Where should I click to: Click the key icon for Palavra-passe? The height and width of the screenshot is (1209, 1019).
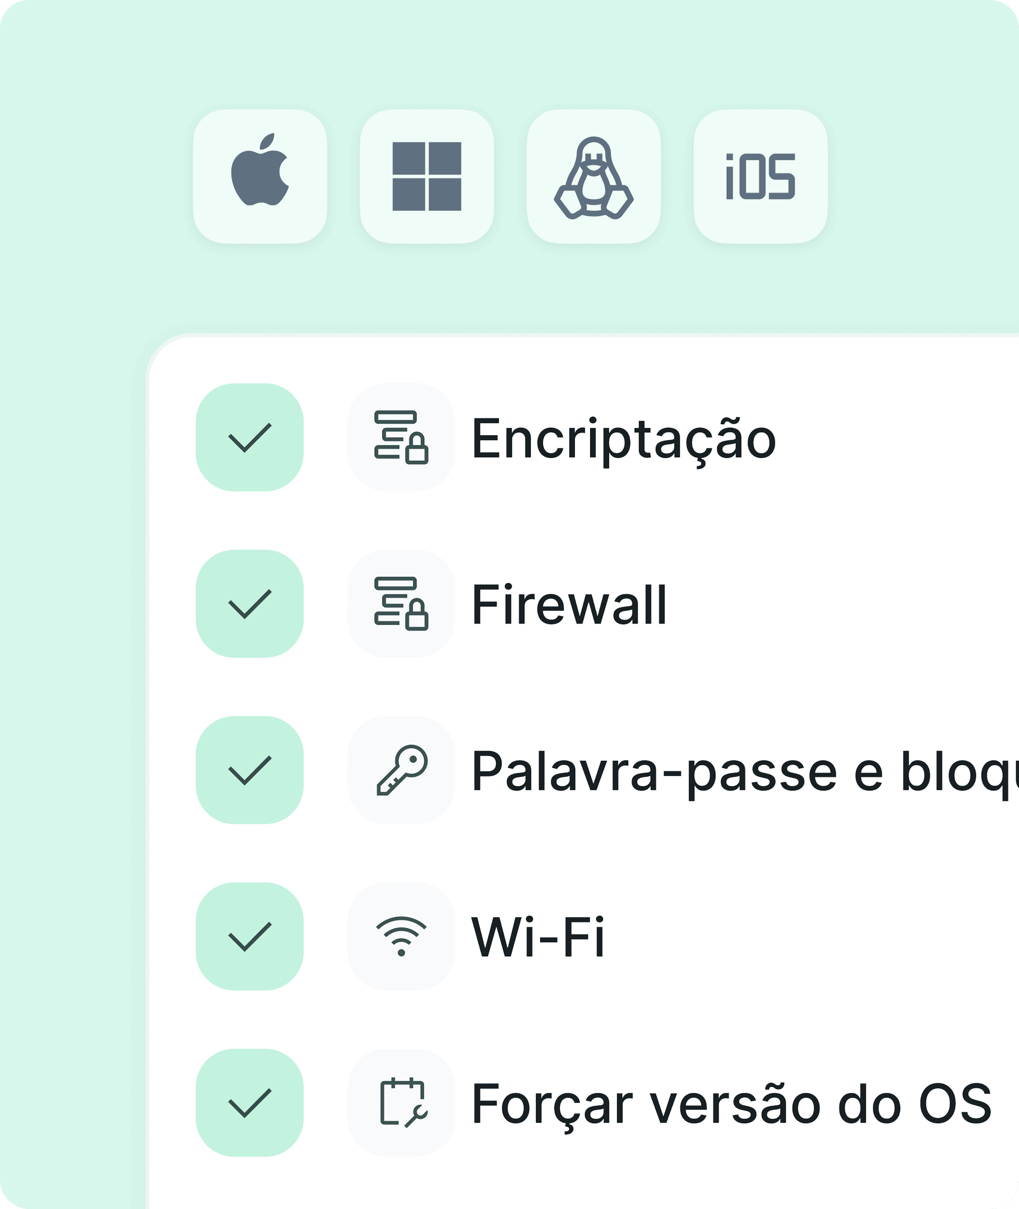(401, 770)
